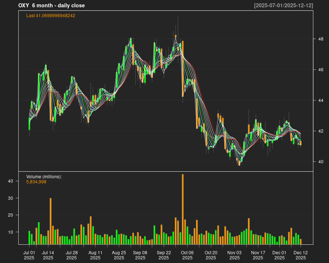This screenshot has height=263, width=329.
Task: Click the 40 price axis label
Action: coord(320,161)
